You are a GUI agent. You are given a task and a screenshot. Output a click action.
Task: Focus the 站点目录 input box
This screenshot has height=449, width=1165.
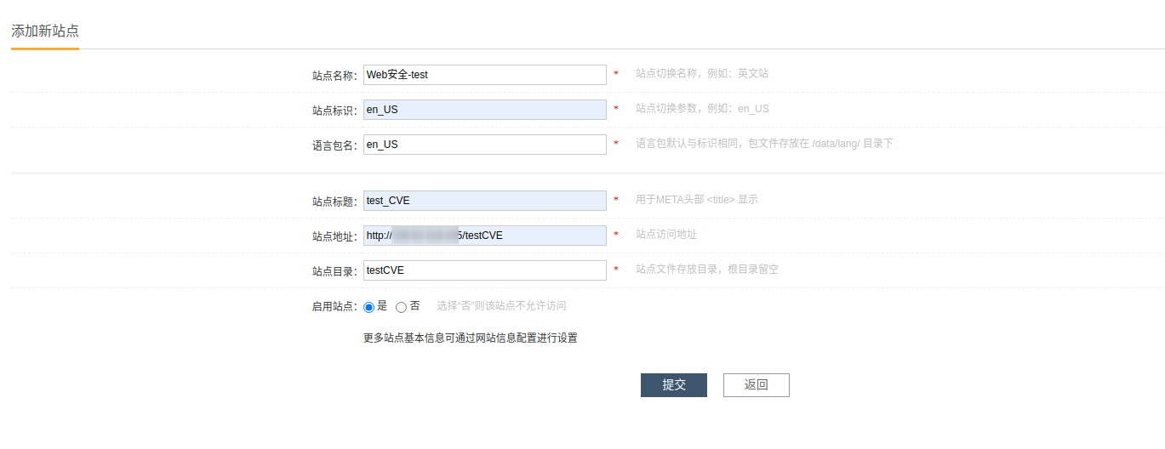coord(484,270)
